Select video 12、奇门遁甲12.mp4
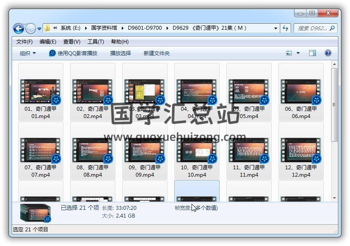 (301, 151)
